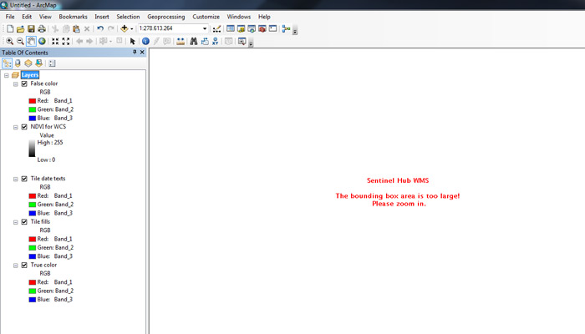
Task: List layers by source
Action: 18,63
